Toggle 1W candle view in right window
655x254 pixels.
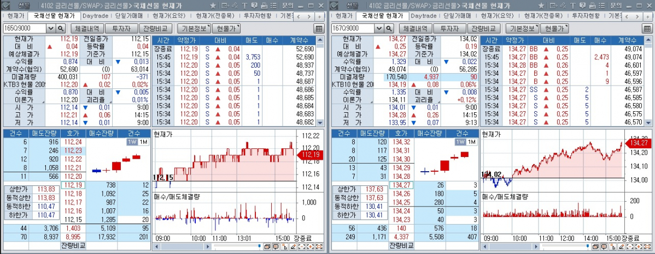point(459,142)
